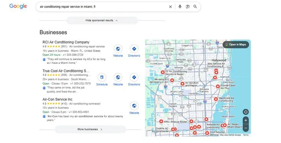Click the Air-Con review count (410)
Viewport: 281px width, 143px height.
[x=64, y=104]
